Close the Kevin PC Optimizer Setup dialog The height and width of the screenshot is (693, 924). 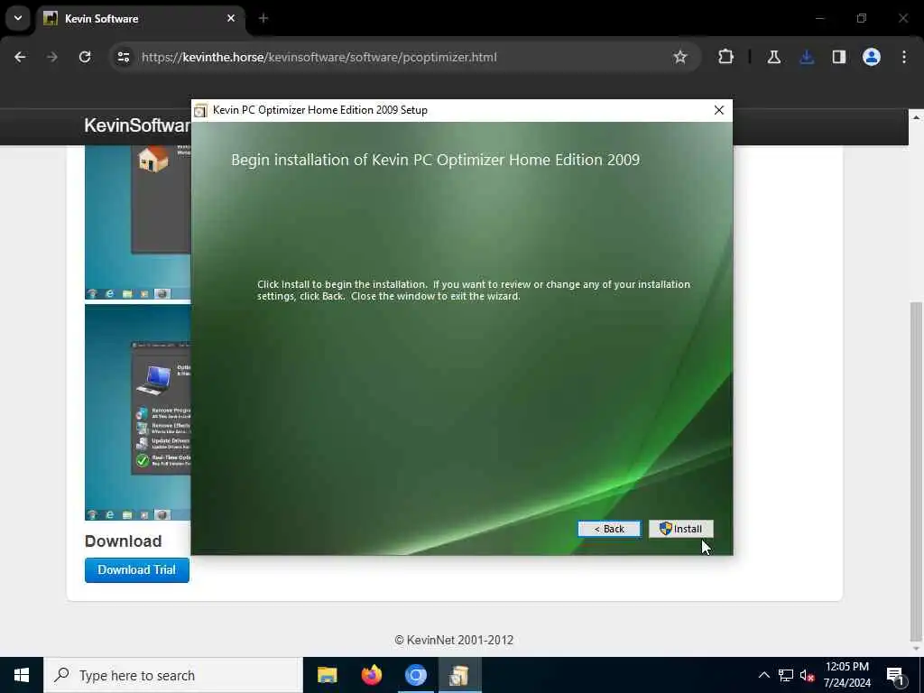(719, 110)
